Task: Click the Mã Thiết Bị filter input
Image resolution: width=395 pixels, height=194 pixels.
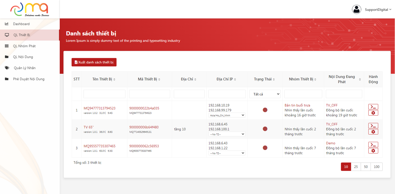Action: 150,94
